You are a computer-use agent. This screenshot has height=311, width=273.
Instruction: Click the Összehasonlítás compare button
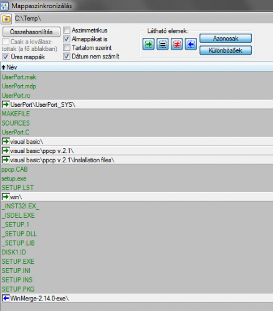click(x=31, y=32)
